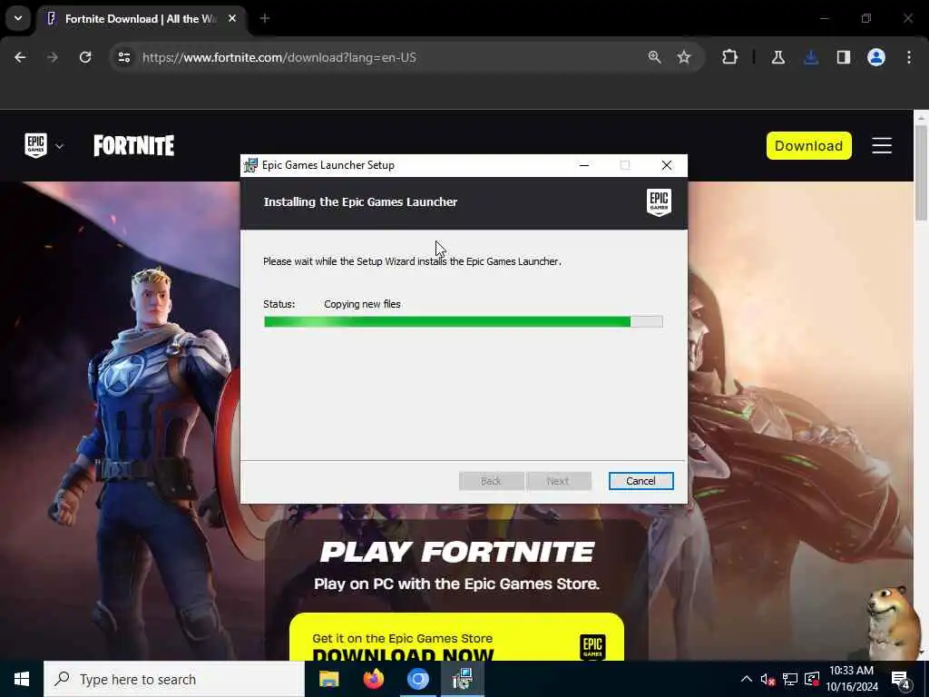Viewport: 929px width, 697px height.
Task: Open the zoom magnifier in address bar
Action: [x=655, y=57]
